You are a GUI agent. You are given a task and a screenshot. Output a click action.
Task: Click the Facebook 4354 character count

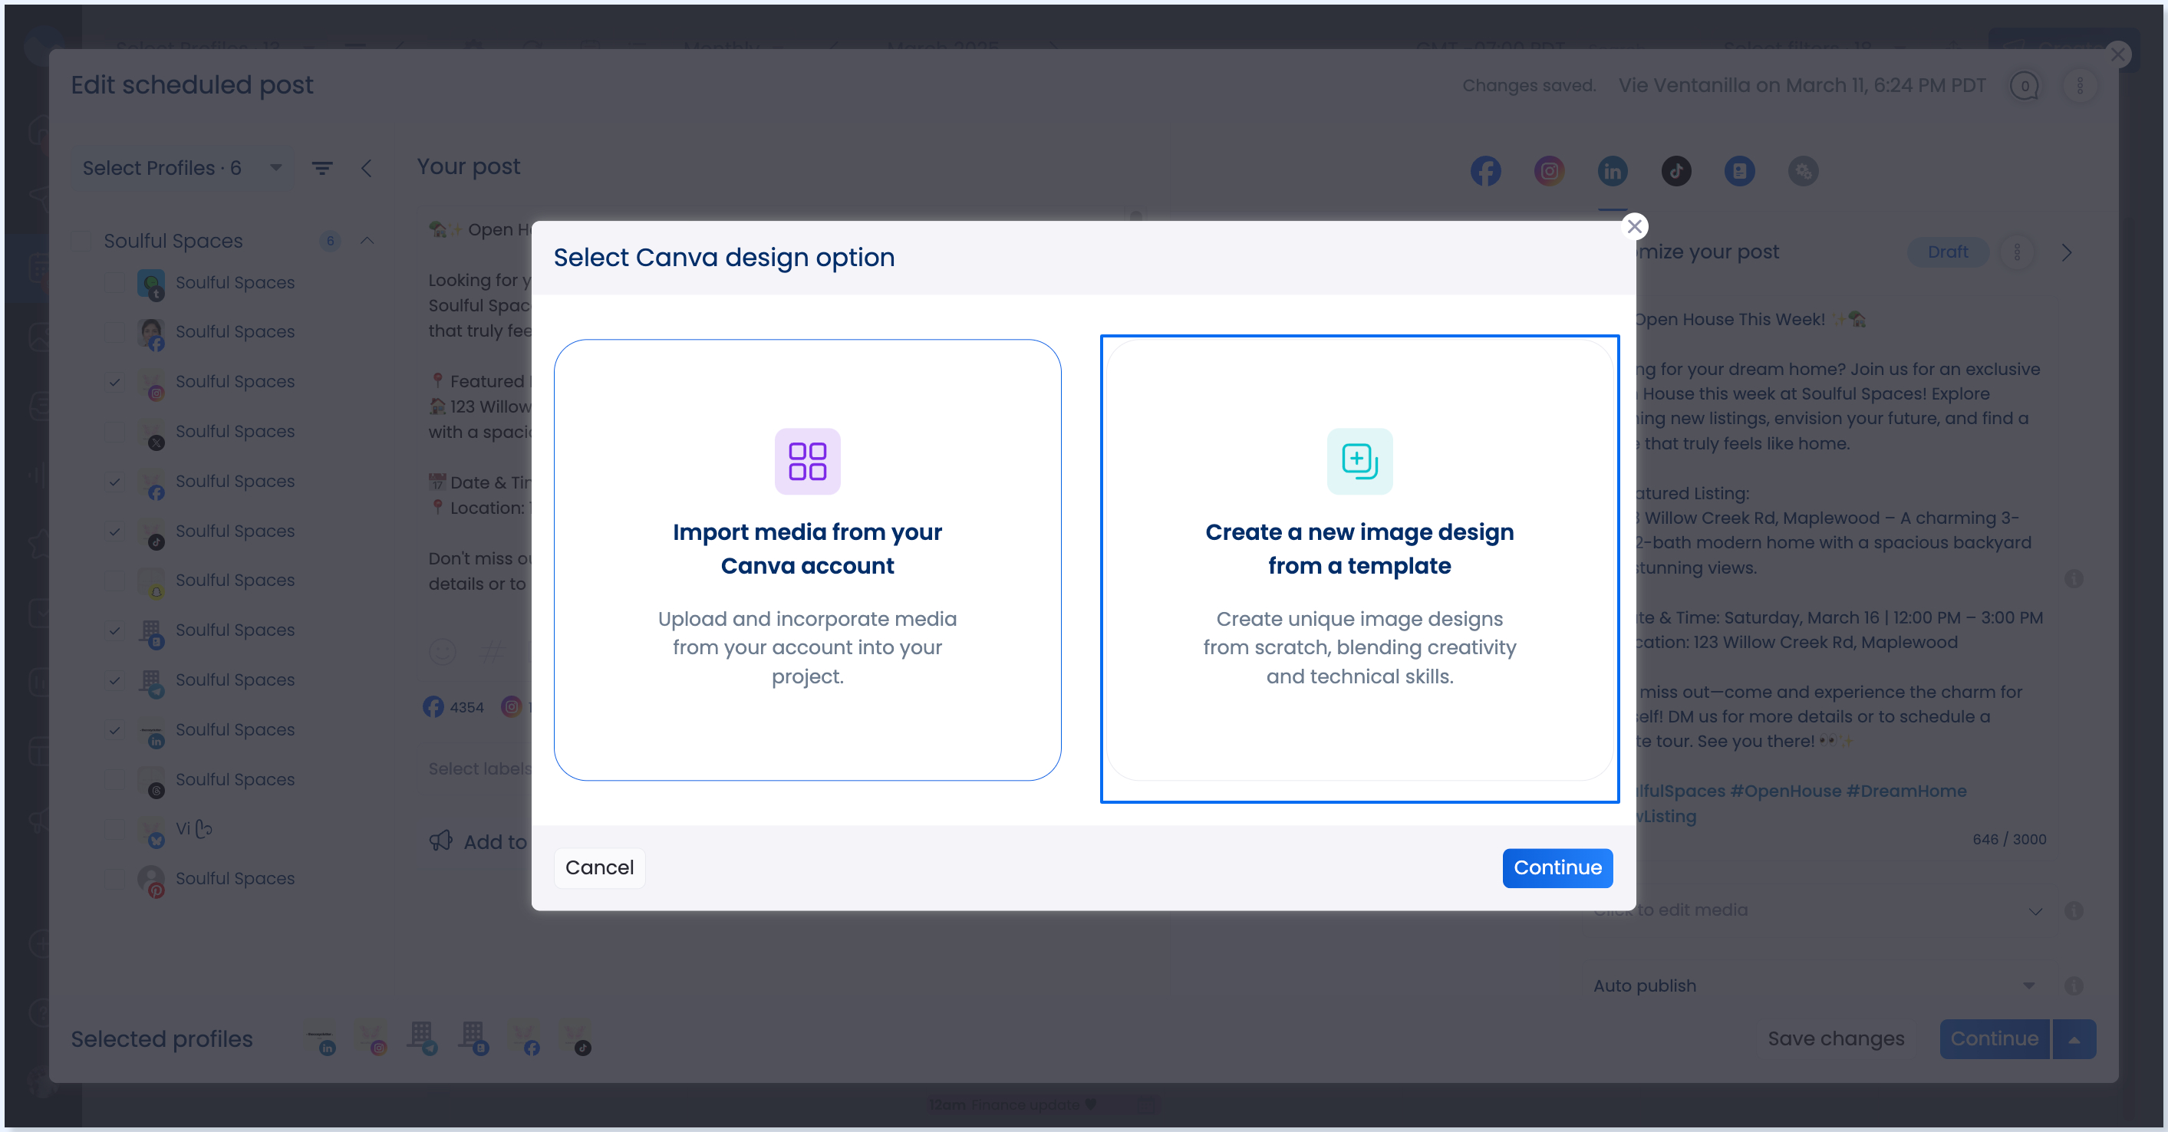click(x=453, y=707)
